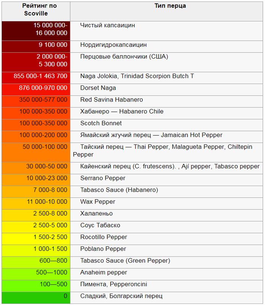The image size is (265, 305).
Task: Select the '500—1000' rating cell
Action: point(36,274)
